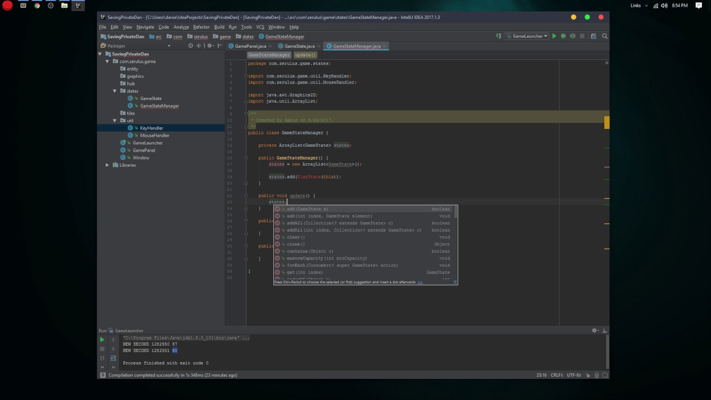Click cursor position 23:16 in status bar
The width and height of the screenshot is (711, 400).
[542, 375]
